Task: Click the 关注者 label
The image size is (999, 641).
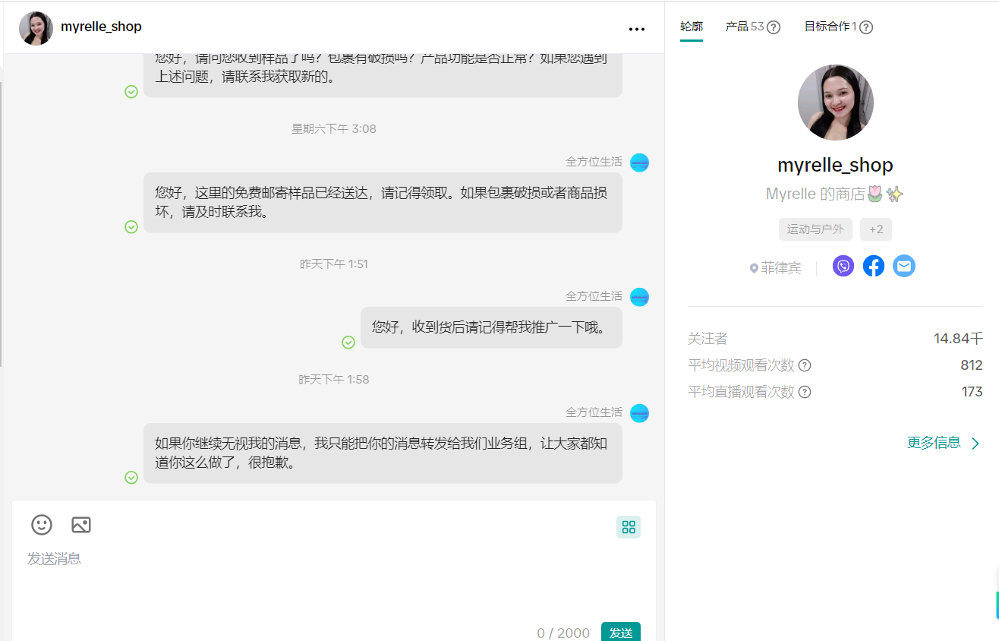Action: [x=707, y=339]
